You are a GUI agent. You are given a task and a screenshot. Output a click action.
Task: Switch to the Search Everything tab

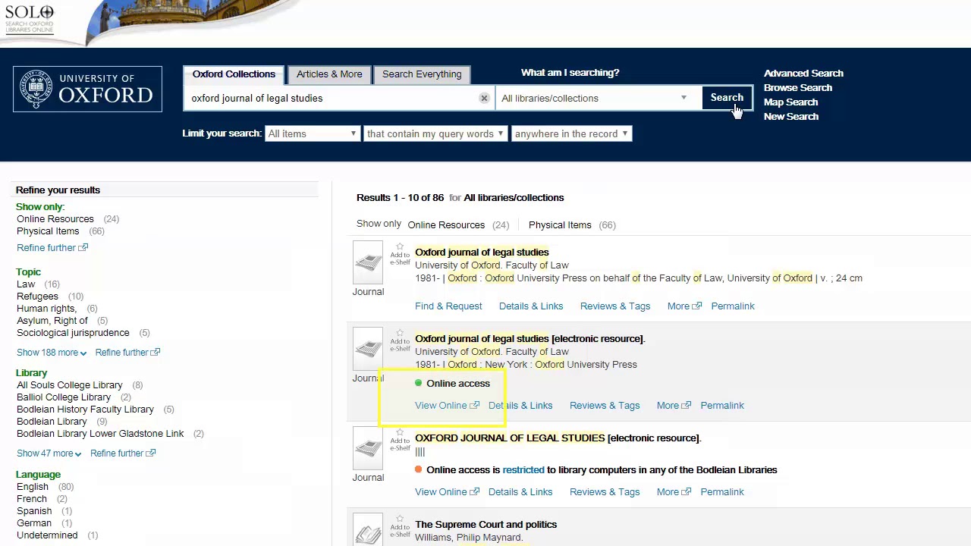pyautogui.click(x=422, y=74)
